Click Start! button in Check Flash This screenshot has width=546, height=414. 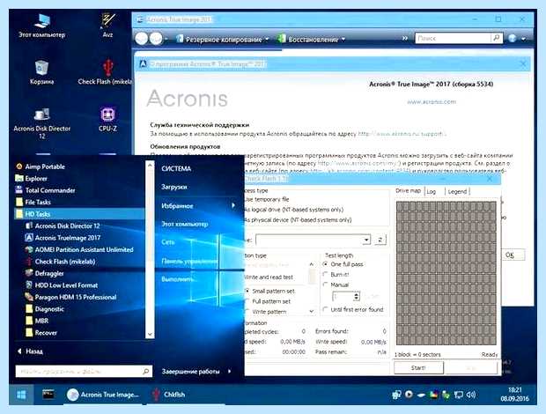point(418,367)
